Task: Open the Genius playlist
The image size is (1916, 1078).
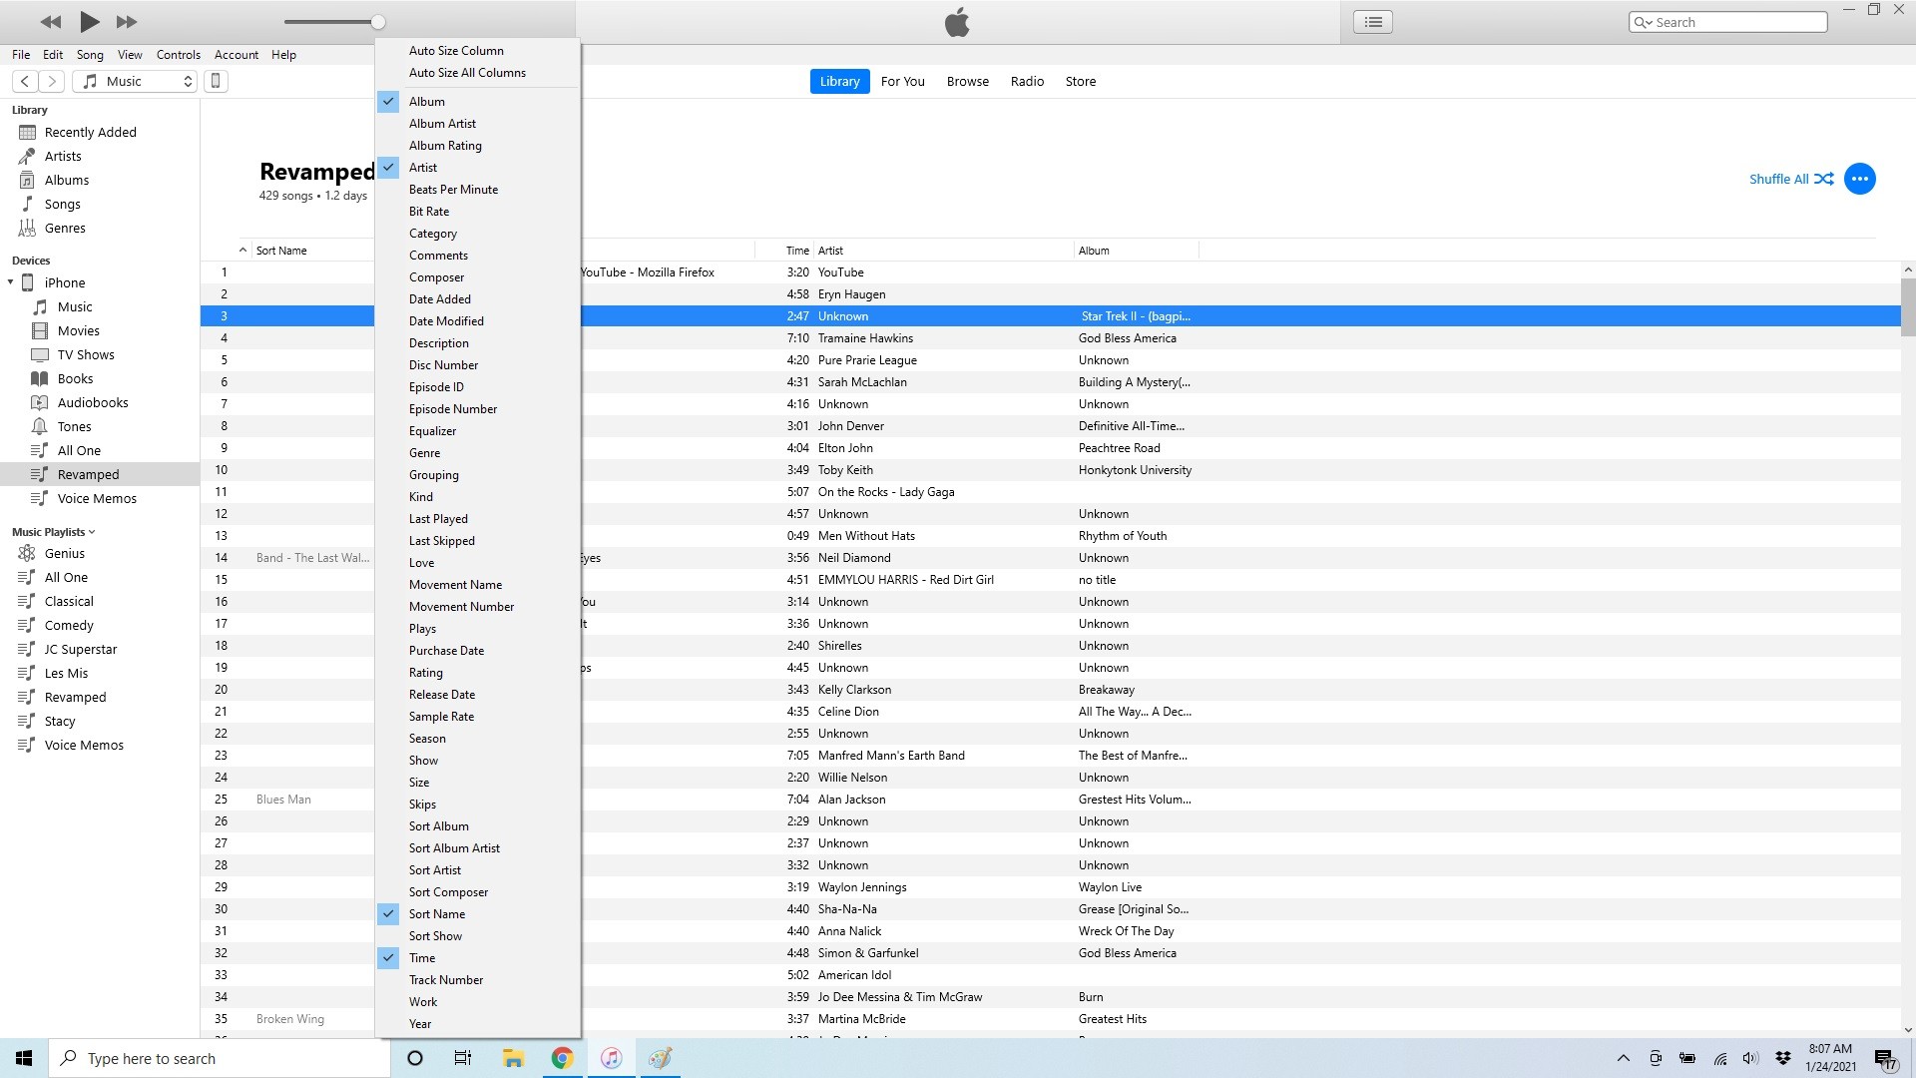Action: pyautogui.click(x=63, y=552)
